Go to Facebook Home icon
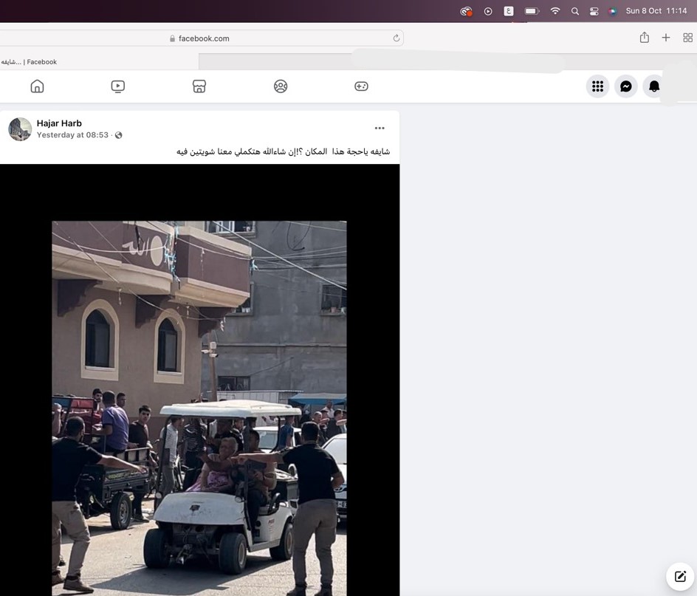Screen dimensions: 697x596 tap(37, 86)
